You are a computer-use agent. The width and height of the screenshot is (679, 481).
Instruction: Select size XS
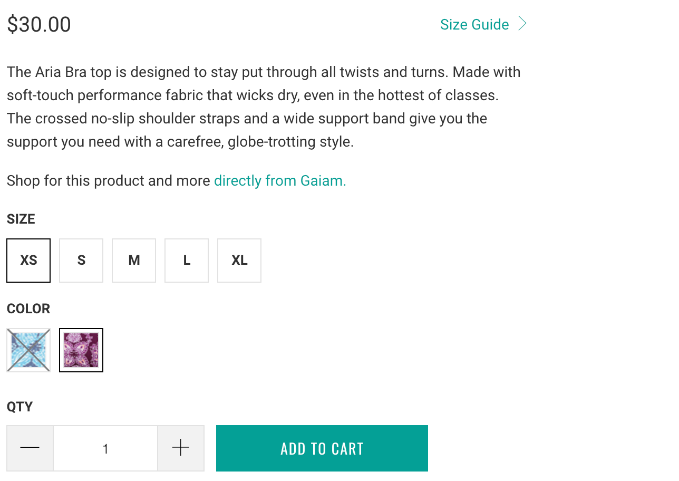(28, 261)
